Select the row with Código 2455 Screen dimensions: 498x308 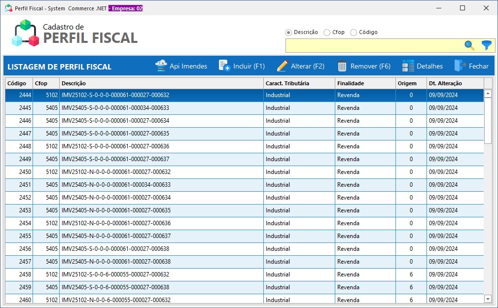148,236
